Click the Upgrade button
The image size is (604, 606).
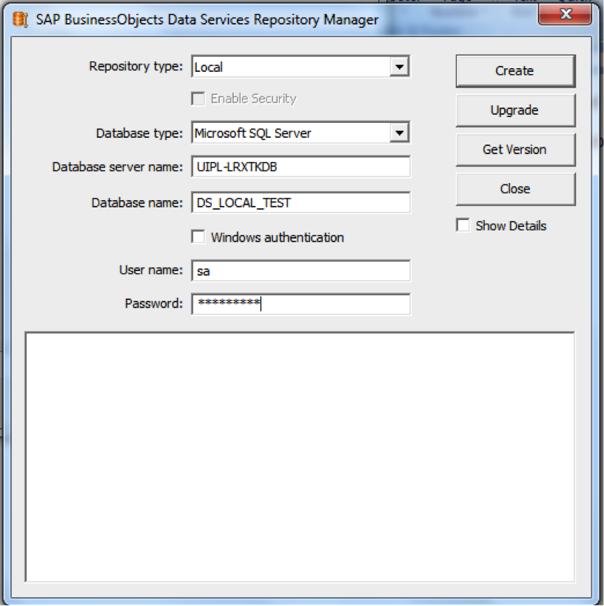(515, 110)
